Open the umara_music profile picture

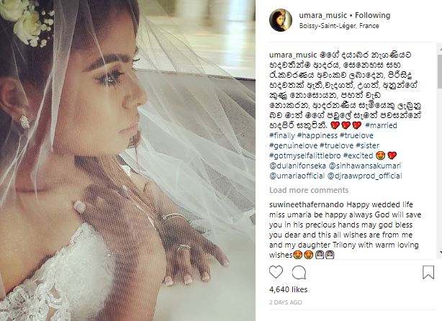click(x=281, y=20)
